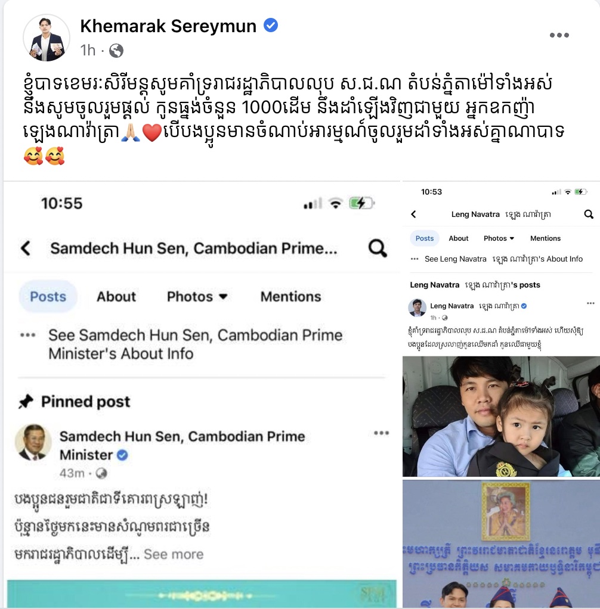Click the blue verified badge beside Khemarak Sereymun
Viewport: 600px width, 609px height.
(x=271, y=25)
